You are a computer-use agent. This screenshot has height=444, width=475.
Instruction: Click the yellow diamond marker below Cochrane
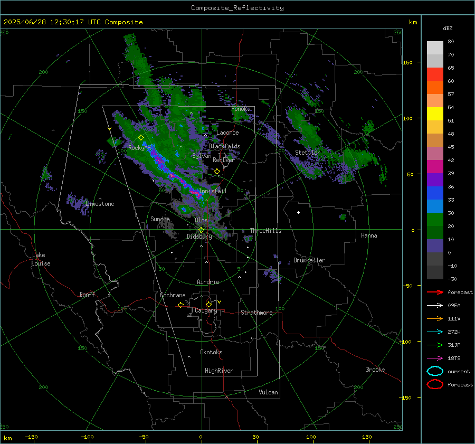coord(181,305)
